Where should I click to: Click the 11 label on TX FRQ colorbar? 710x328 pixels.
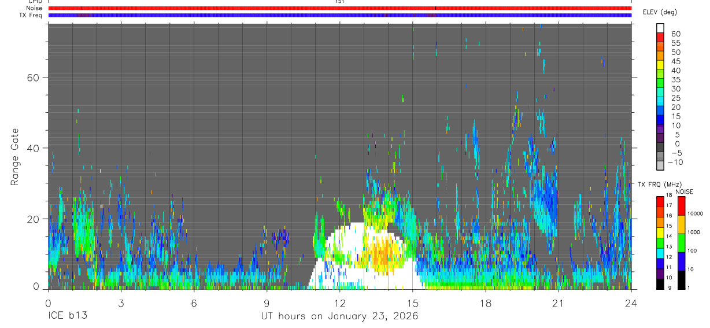[670, 268]
